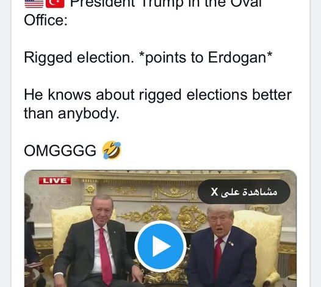Click the Turkey flag emoji
Image resolution: width=321 pixels, height=287 pixels.
coord(55,3)
